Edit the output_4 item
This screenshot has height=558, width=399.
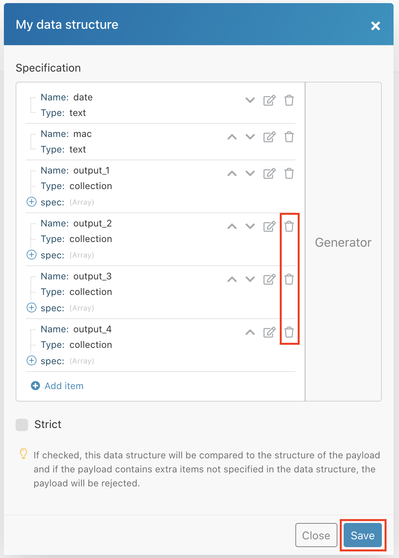tap(269, 332)
